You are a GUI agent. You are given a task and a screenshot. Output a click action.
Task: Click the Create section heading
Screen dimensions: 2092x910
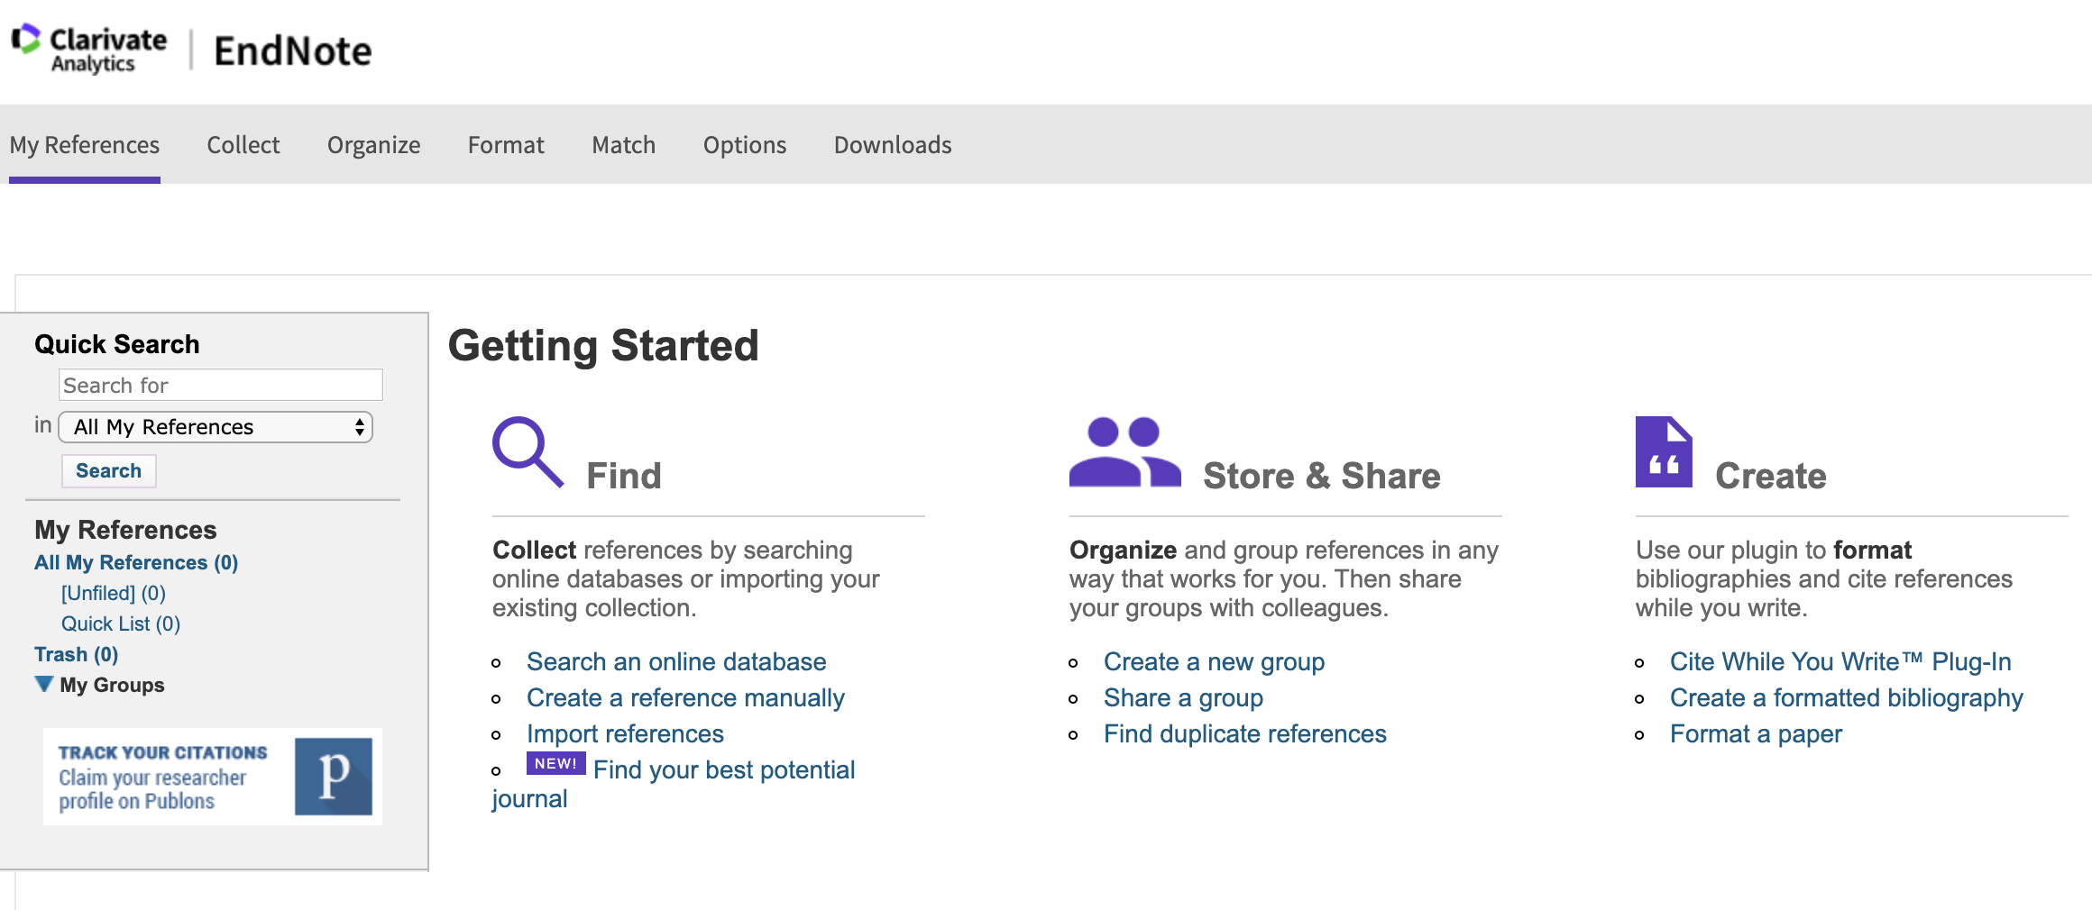coord(1771,476)
